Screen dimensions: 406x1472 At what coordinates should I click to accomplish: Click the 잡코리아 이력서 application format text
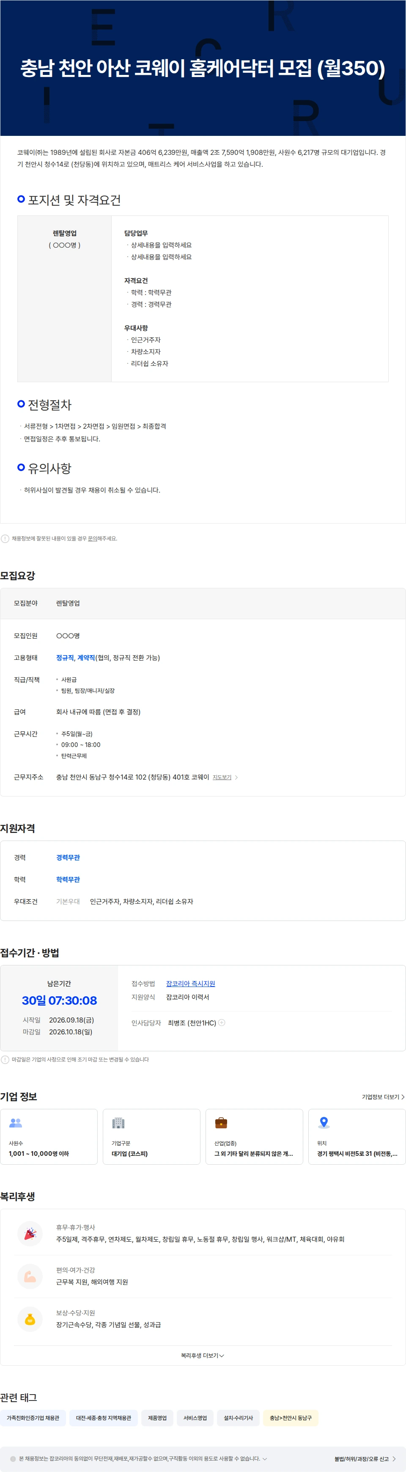point(188,997)
